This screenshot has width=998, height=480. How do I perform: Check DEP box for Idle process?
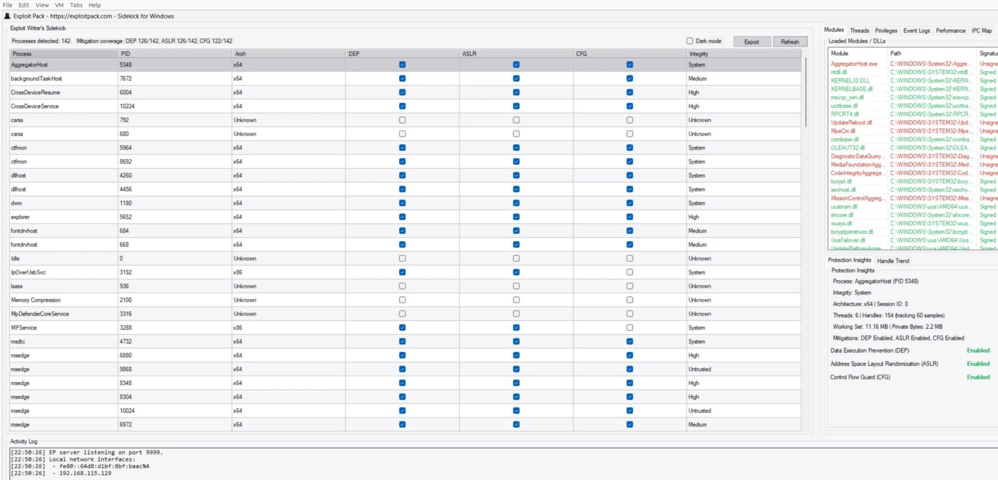[x=402, y=259]
